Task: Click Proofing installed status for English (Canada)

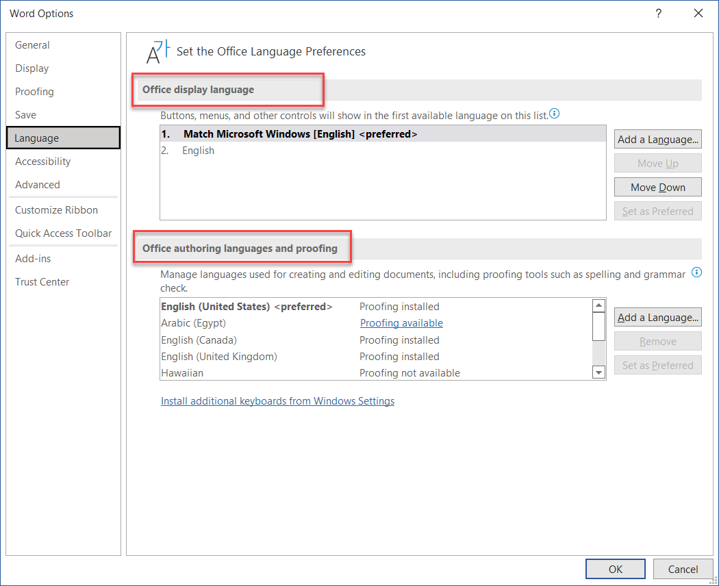Action: click(x=399, y=340)
